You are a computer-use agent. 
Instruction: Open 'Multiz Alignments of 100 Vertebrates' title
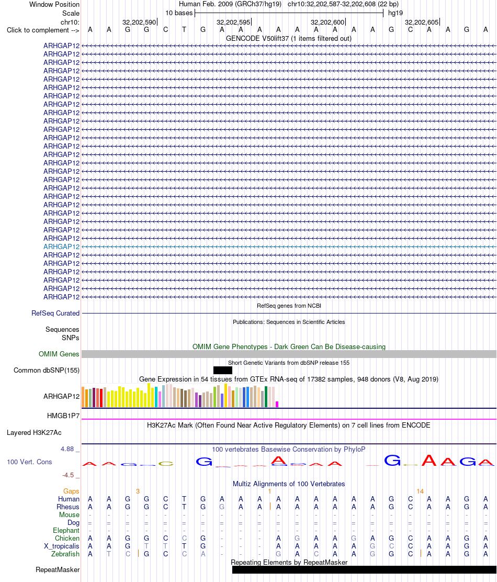click(x=289, y=484)
